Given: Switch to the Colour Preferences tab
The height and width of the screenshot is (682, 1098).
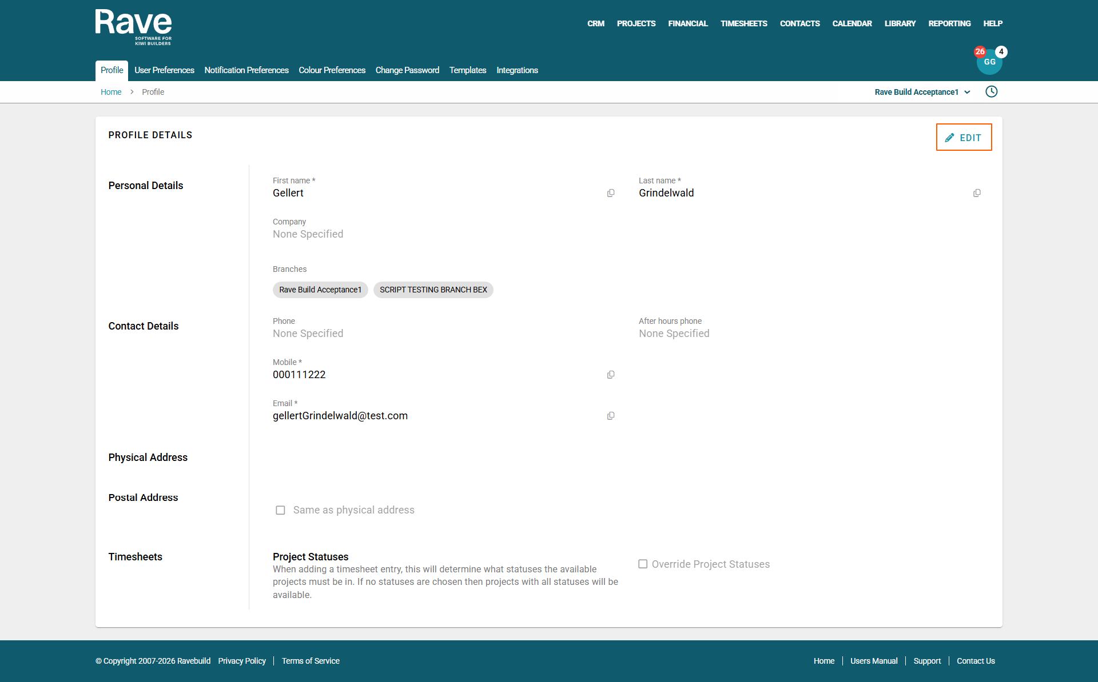Looking at the screenshot, I should pos(332,70).
